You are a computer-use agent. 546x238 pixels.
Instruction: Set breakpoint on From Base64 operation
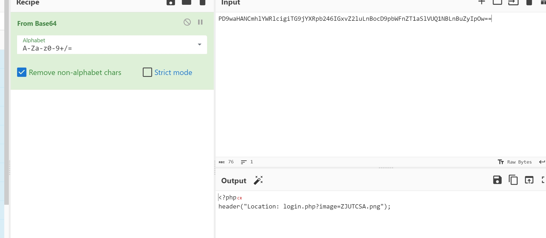pyautogui.click(x=200, y=22)
